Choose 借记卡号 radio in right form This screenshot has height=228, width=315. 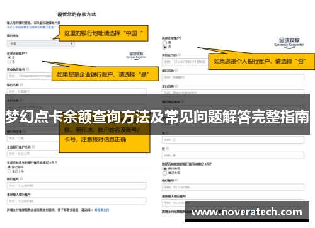(164, 173)
